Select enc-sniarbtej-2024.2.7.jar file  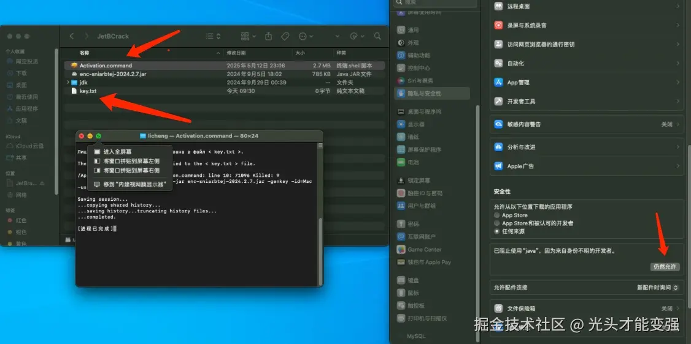pyautogui.click(x=225, y=74)
